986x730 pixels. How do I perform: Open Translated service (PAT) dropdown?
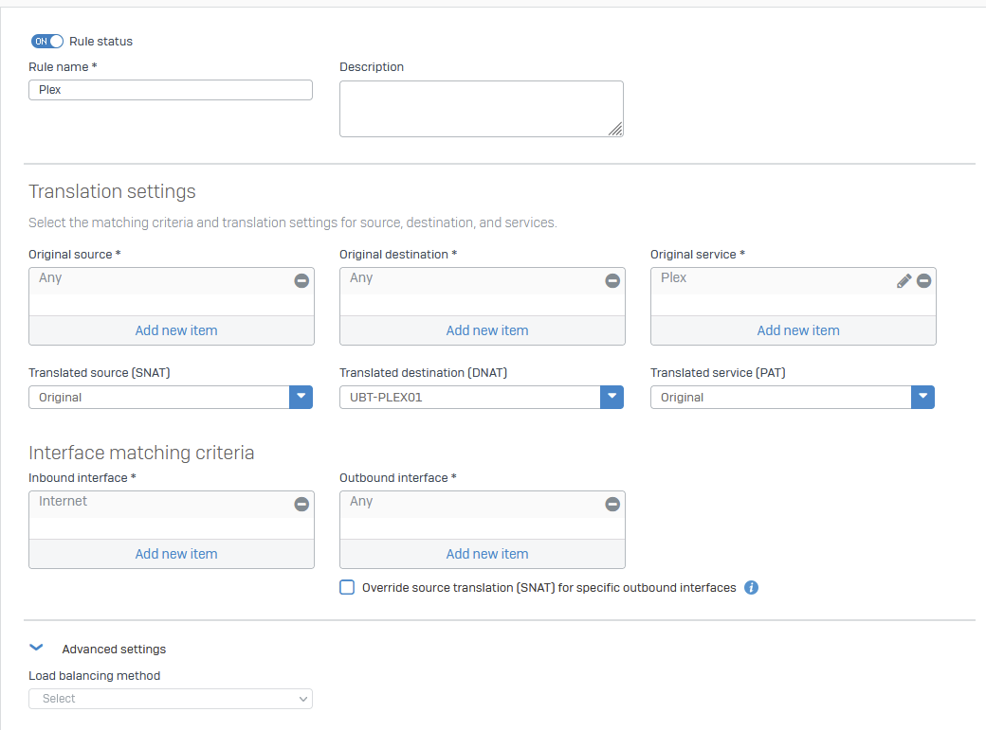(922, 397)
